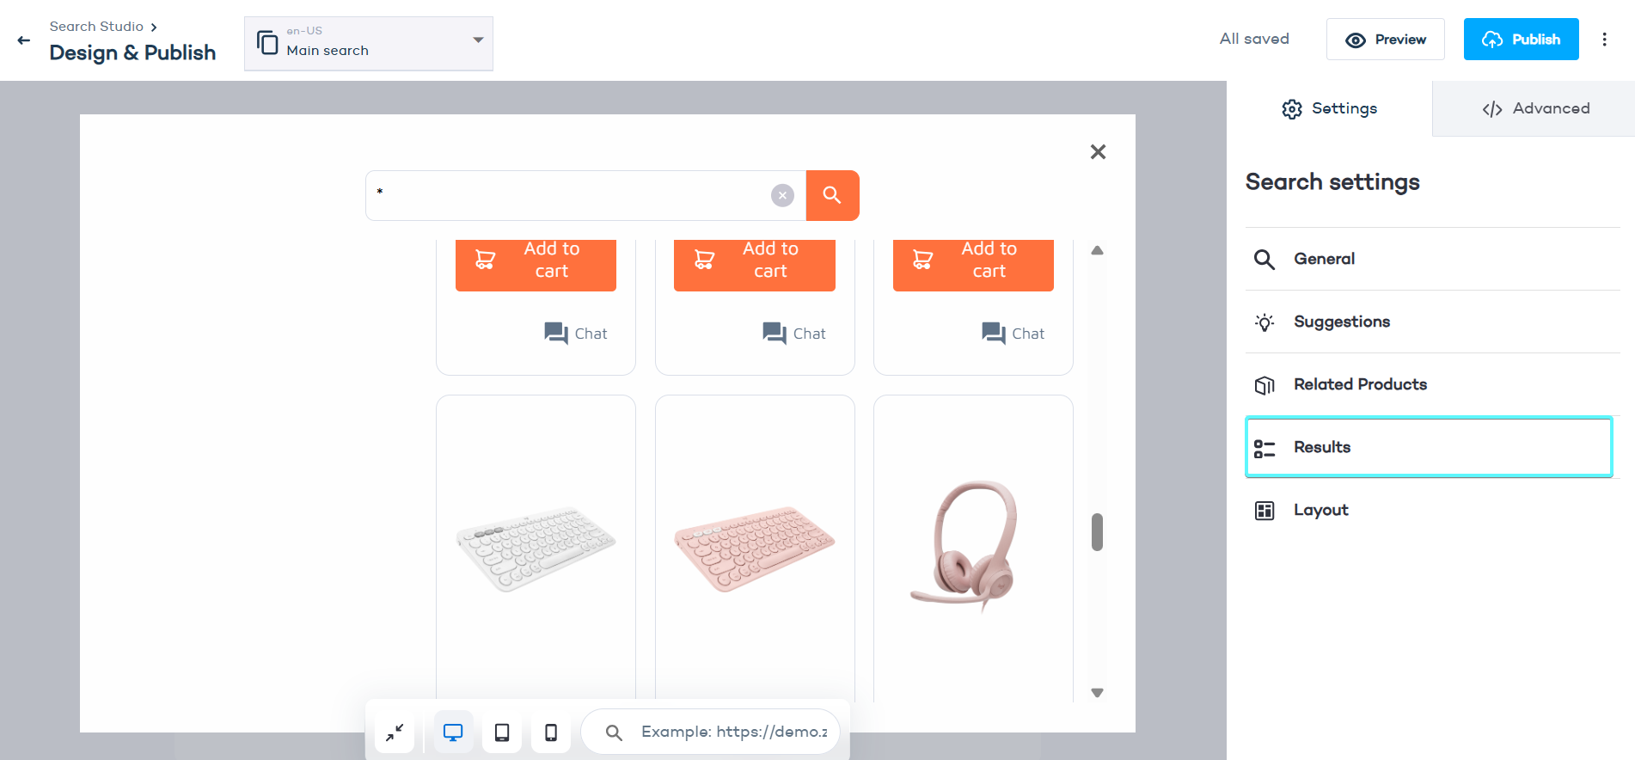Close the search preview overlay
This screenshot has width=1635, height=760.
coord(1098,152)
